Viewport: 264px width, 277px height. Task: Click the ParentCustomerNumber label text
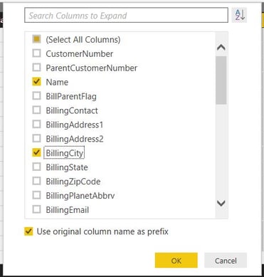[x=92, y=68]
